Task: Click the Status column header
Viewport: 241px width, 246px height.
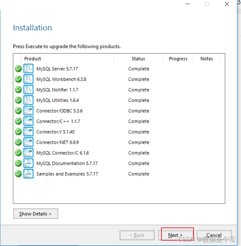Action: [138, 59]
